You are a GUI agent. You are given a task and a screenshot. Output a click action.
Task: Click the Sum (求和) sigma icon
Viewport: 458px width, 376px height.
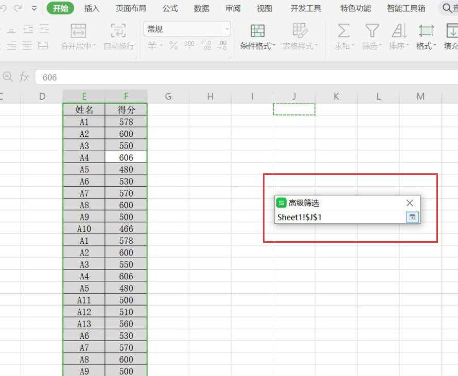[344, 30]
